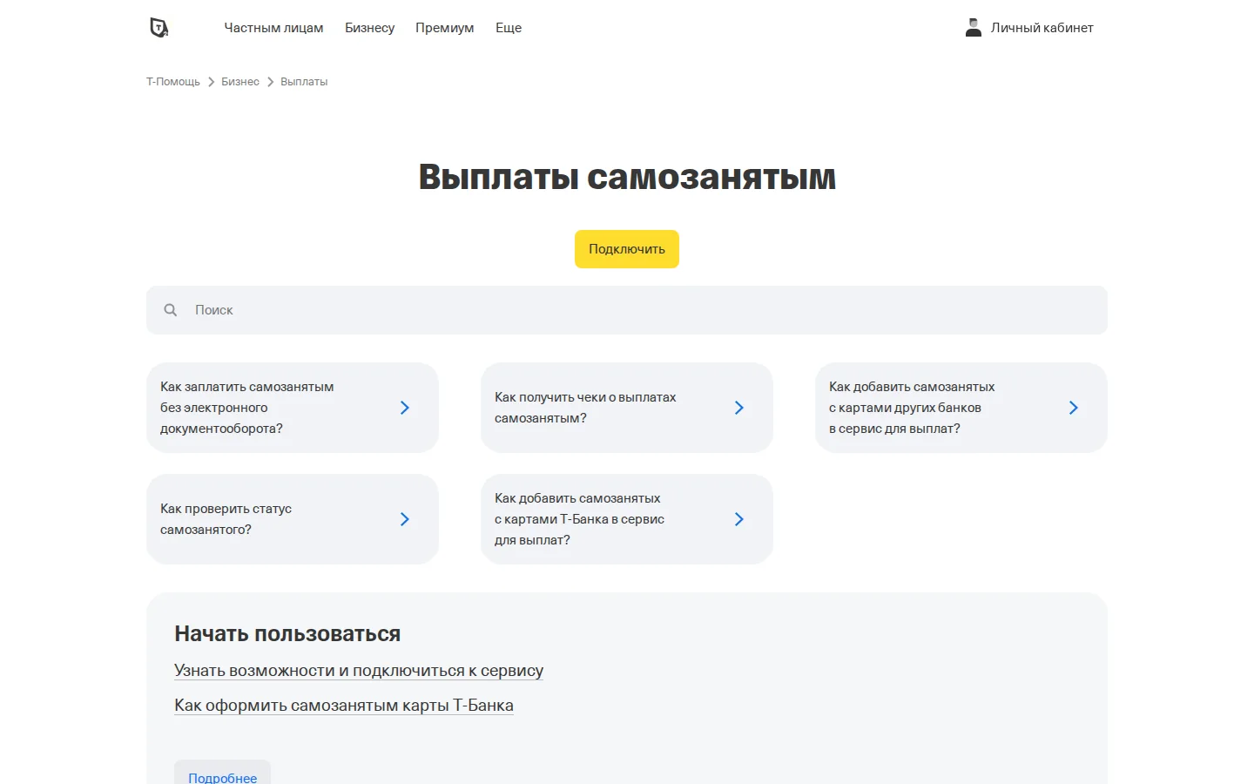The image size is (1254, 784).
Task: Click the Выплаты самозанятым page title
Action: [627, 177]
